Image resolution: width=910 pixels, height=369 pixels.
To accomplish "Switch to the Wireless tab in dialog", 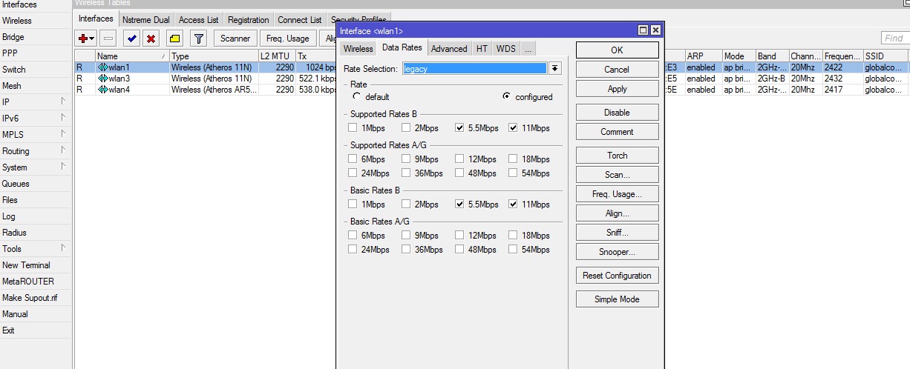I will (x=358, y=48).
